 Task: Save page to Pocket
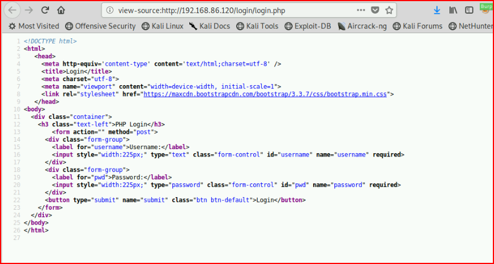tap(375, 10)
